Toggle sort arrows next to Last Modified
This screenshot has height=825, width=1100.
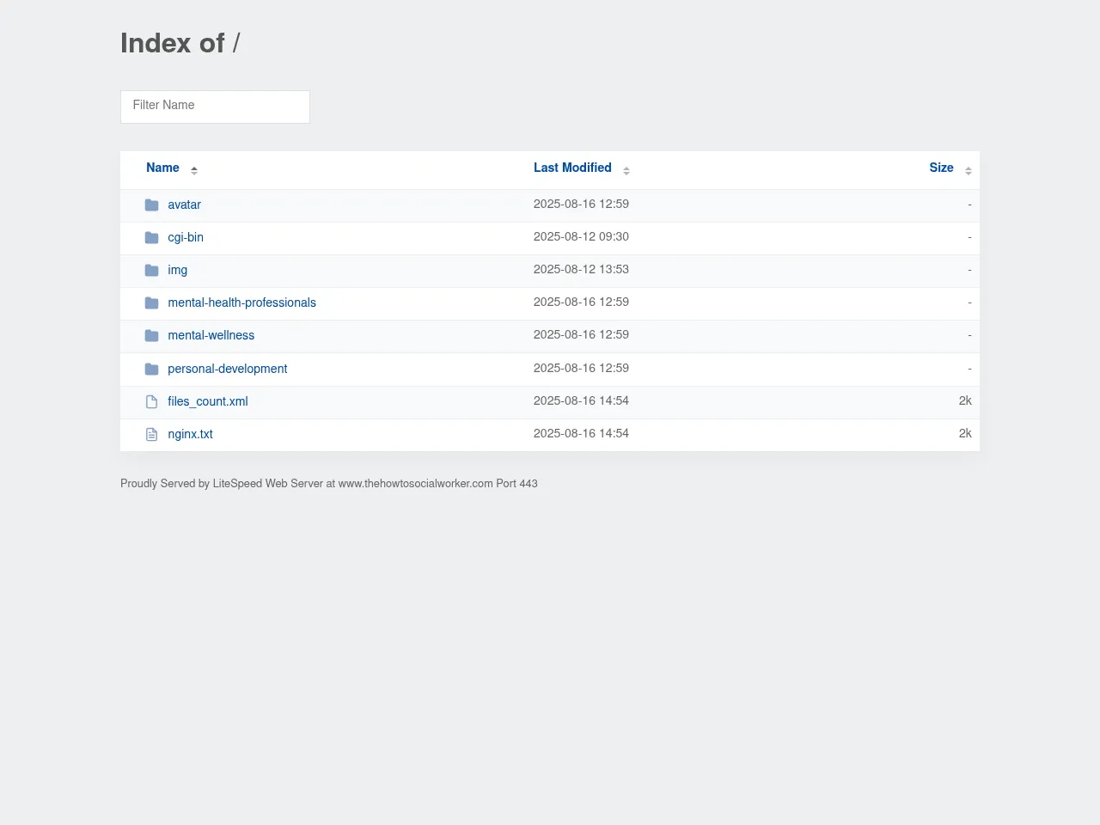[626, 170]
